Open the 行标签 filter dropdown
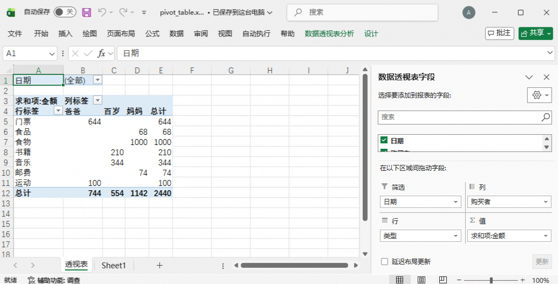Image resolution: width=558 pixels, height=284 pixels. (x=58, y=110)
